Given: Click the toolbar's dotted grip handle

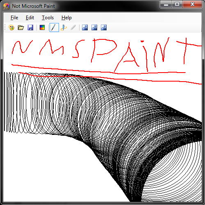Looking at the screenshot, I should (5, 27).
